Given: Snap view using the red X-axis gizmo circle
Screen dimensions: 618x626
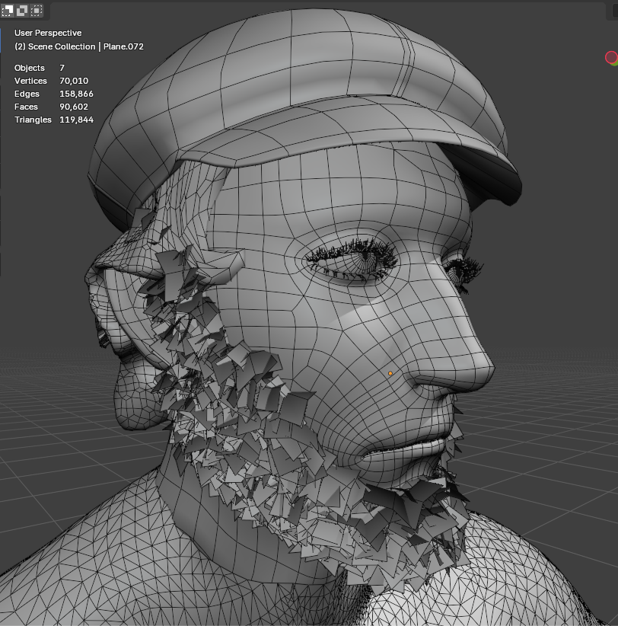Looking at the screenshot, I should pos(611,57).
